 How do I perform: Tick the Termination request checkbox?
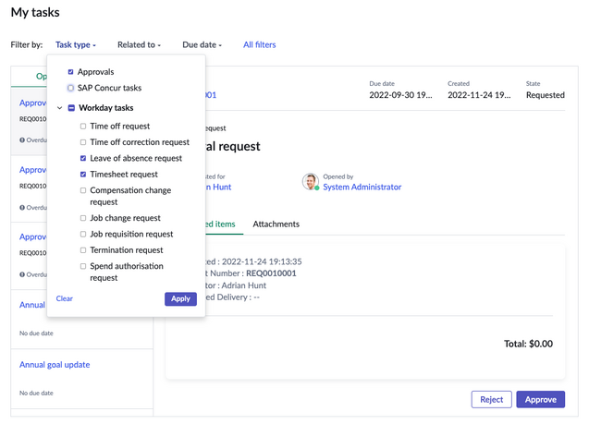click(83, 250)
